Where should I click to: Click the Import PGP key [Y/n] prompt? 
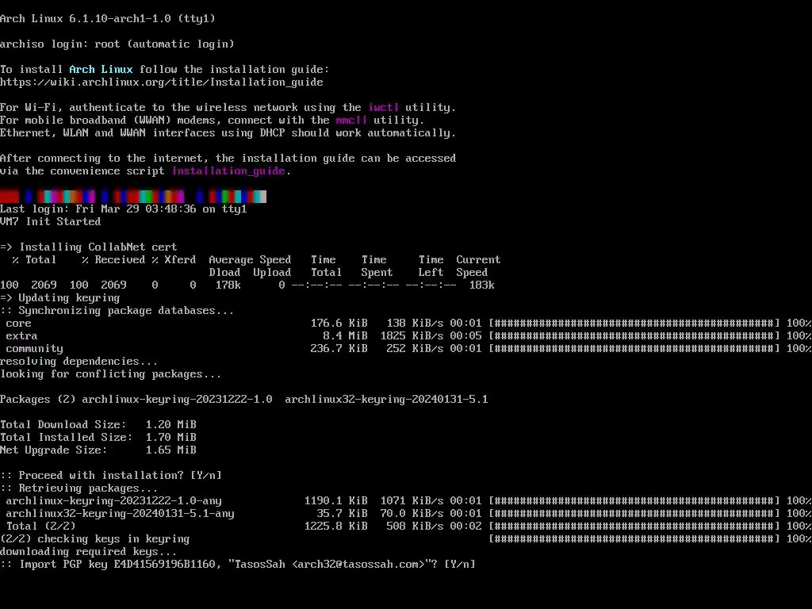pyautogui.click(x=238, y=564)
